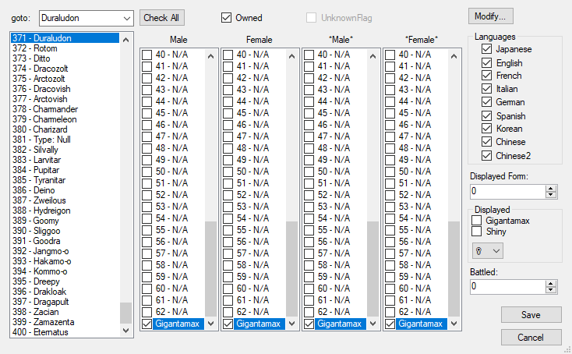Increase the Displayed Form value

point(550,189)
